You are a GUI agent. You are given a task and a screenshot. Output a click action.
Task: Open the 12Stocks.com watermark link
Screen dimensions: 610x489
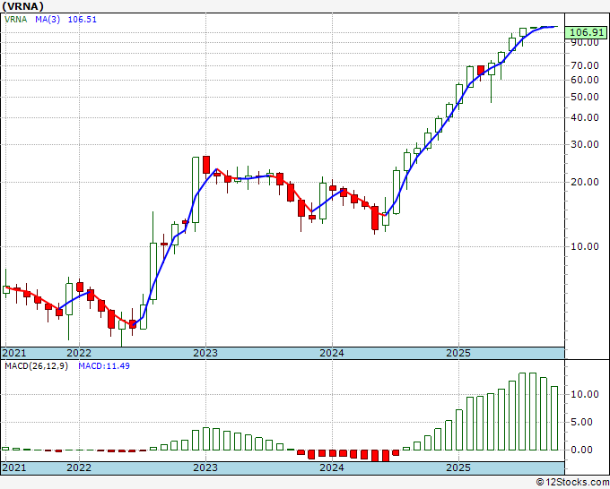(x=571, y=482)
